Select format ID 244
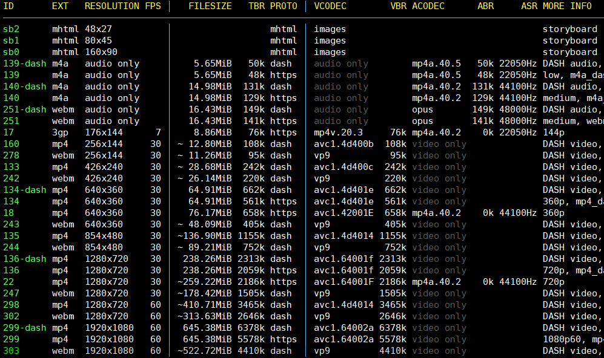This screenshot has width=604, height=358. [11, 248]
